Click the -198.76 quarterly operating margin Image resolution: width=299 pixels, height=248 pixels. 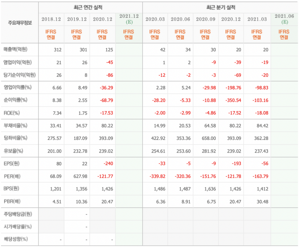pyautogui.click(x=233, y=88)
